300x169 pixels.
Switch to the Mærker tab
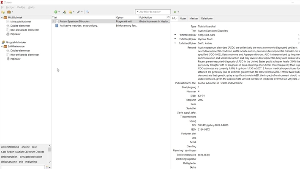[194, 18]
